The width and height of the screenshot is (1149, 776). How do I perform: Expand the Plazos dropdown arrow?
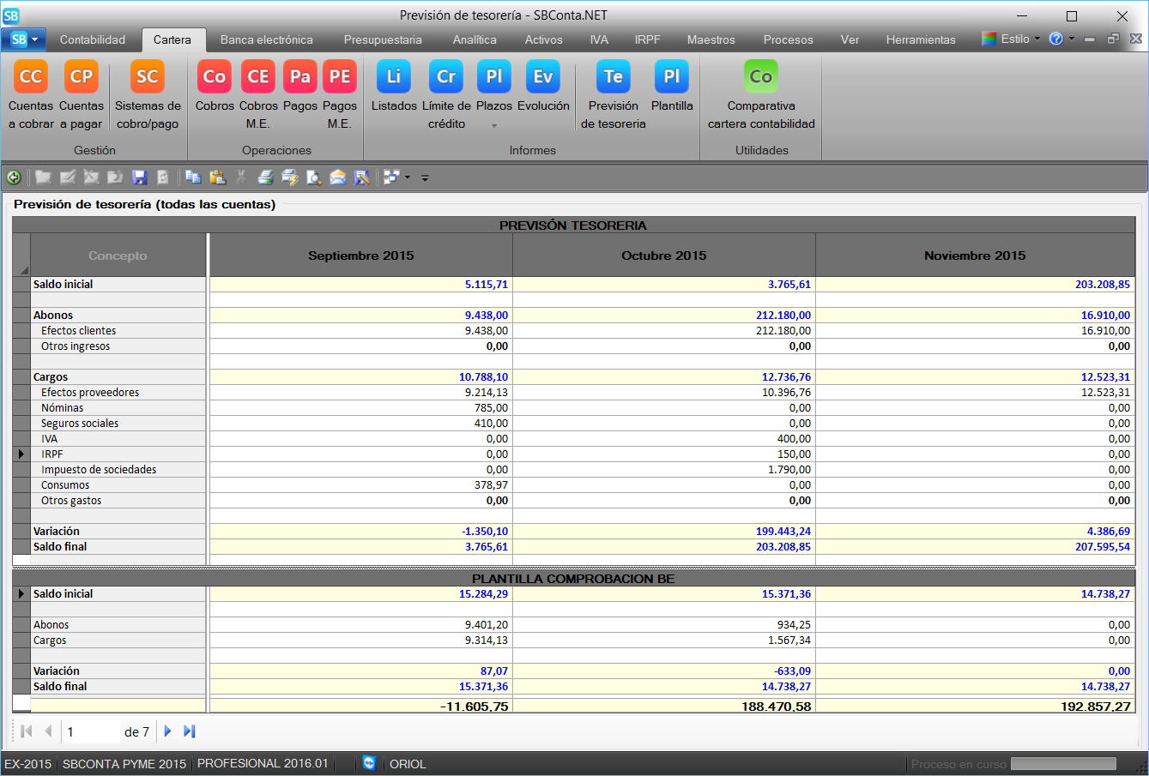(x=494, y=126)
